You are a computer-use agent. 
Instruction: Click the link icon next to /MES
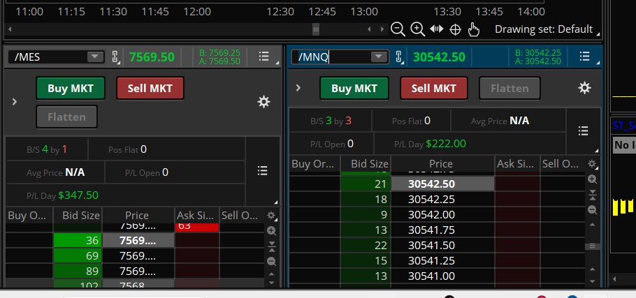click(x=115, y=57)
